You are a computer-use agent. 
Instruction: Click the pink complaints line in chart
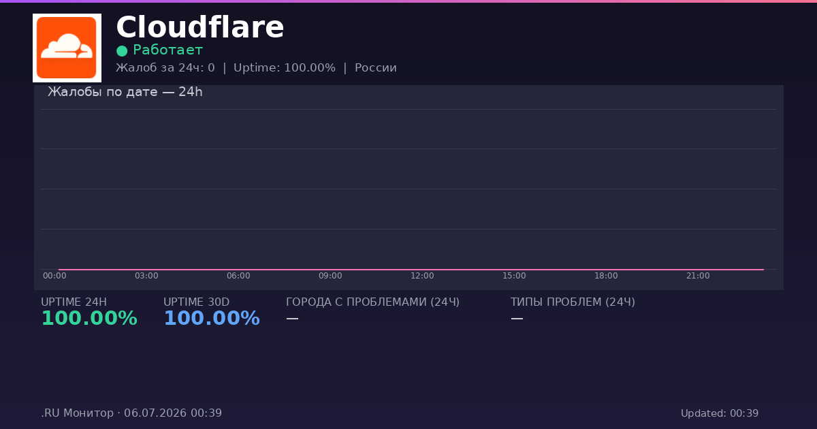point(411,270)
